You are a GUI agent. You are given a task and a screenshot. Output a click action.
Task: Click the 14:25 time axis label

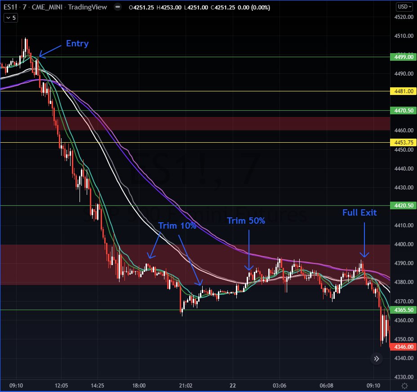pos(98,385)
